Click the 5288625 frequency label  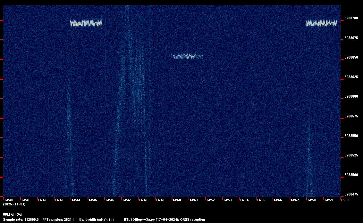[x=351, y=77]
